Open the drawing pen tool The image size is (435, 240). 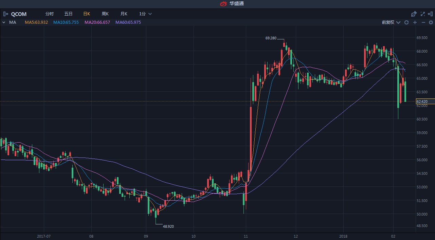[x=414, y=14]
